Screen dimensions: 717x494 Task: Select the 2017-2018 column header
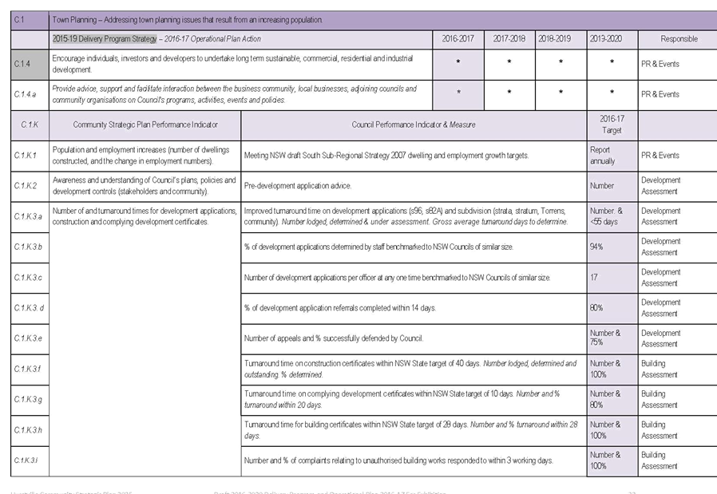click(509, 38)
